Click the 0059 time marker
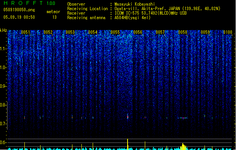The height and width of the screenshot is (150, 236). coord(205,32)
